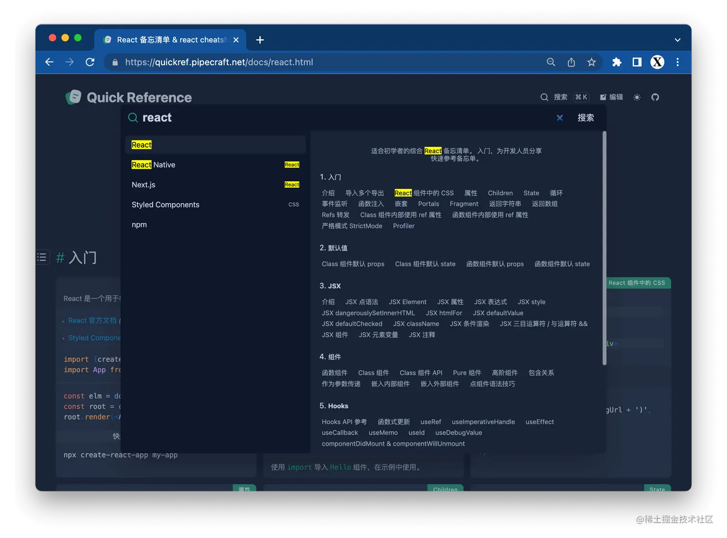Open the useRef link

click(x=431, y=422)
